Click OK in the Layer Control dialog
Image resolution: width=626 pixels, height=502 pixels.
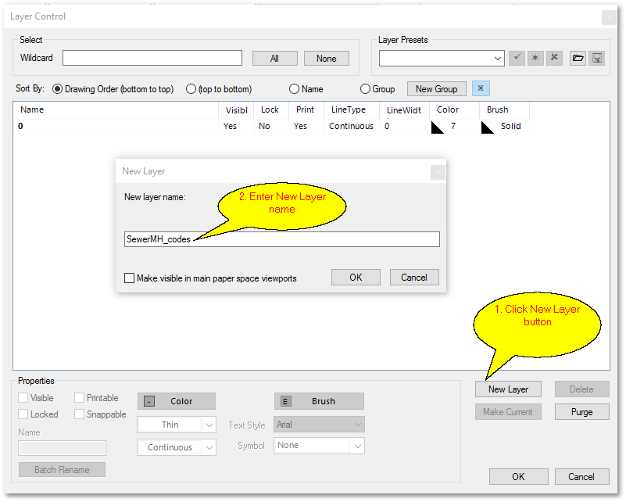click(519, 476)
